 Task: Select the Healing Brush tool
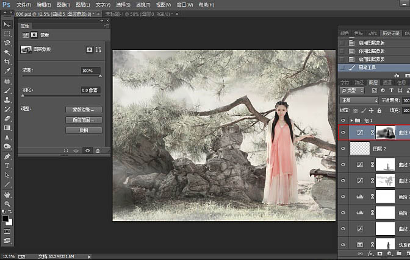click(7, 81)
